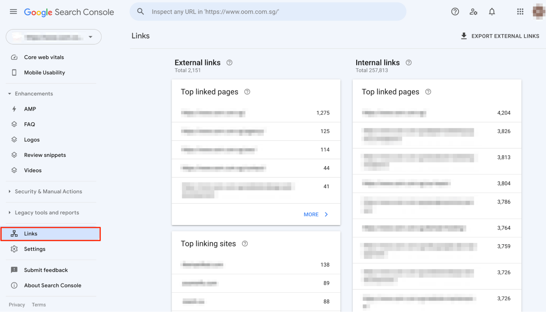The height and width of the screenshot is (312, 546).
Task: Open external linked page with 125 links
Action: pyautogui.click(x=256, y=131)
